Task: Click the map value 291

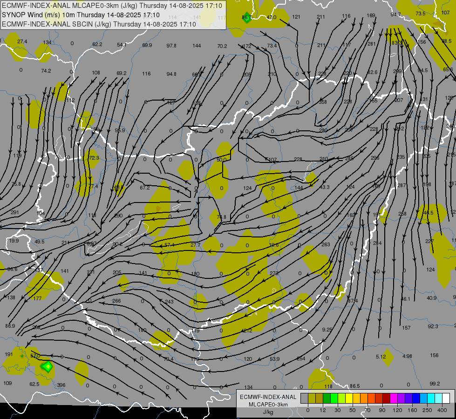Action: (15, 212)
